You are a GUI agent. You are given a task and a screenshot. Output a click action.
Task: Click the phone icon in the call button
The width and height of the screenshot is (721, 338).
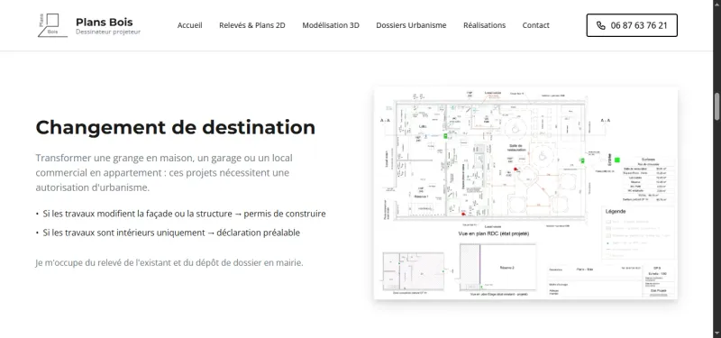pyautogui.click(x=600, y=26)
